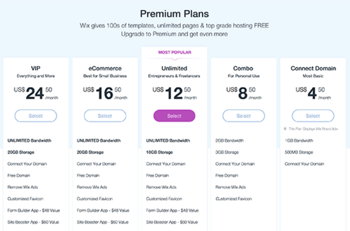Viewport: 350px width, 231px height.
Task: Select the eCommerce plan
Action: [105, 116]
